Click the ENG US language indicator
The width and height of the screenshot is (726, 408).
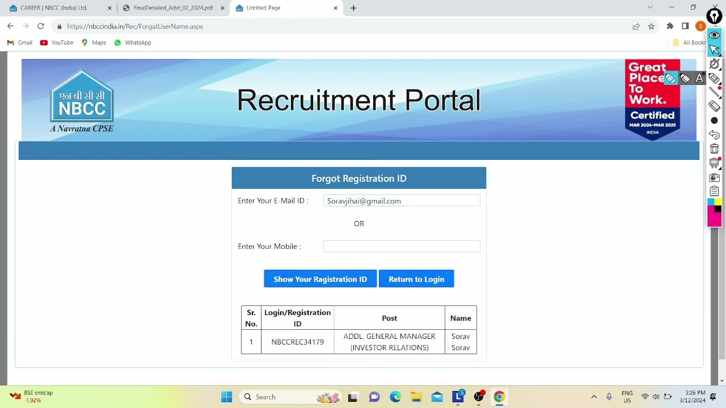coord(627,397)
